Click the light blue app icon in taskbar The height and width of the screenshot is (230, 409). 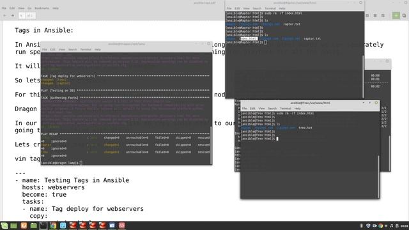[x=63, y=226]
